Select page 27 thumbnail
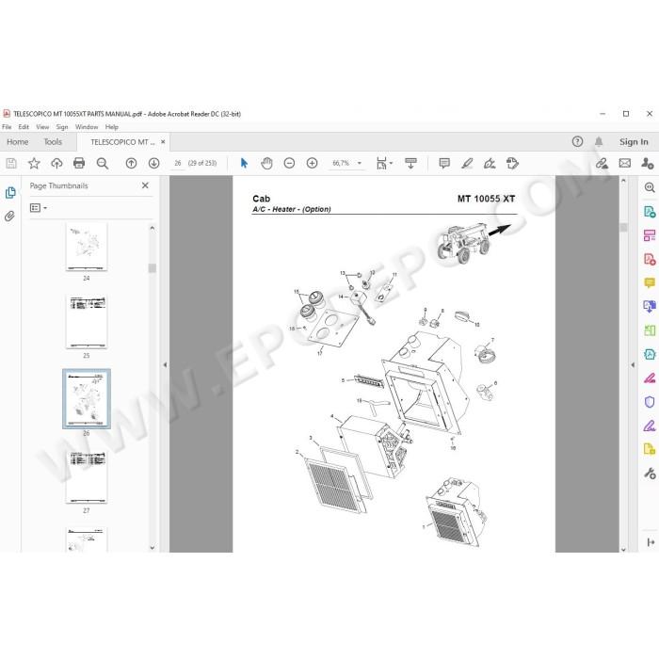This screenshot has height=659, width=659. click(87, 476)
